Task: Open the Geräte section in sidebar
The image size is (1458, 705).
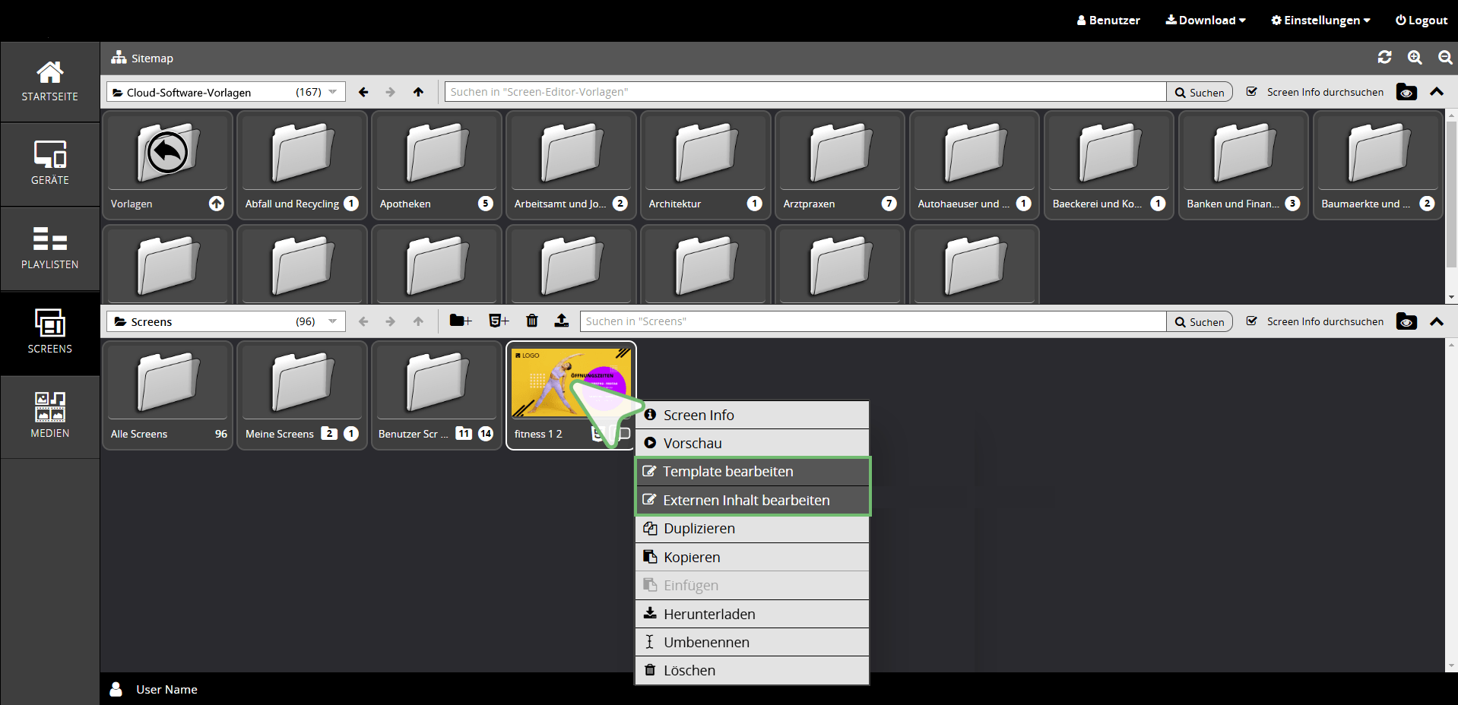Action: (x=50, y=163)
